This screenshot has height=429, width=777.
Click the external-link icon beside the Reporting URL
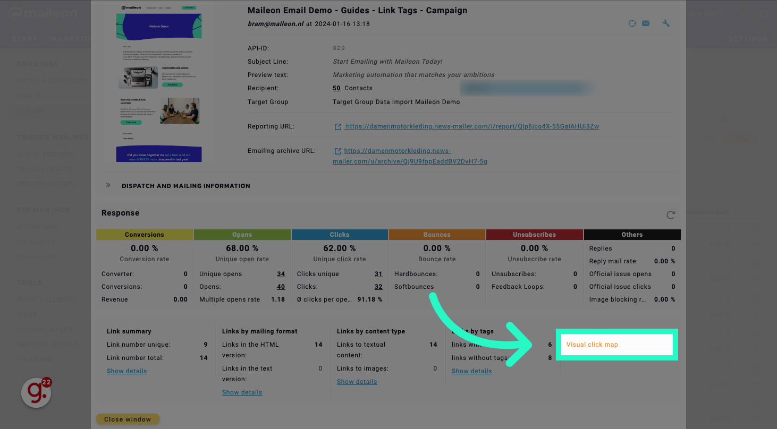click(x=337, y=127)
